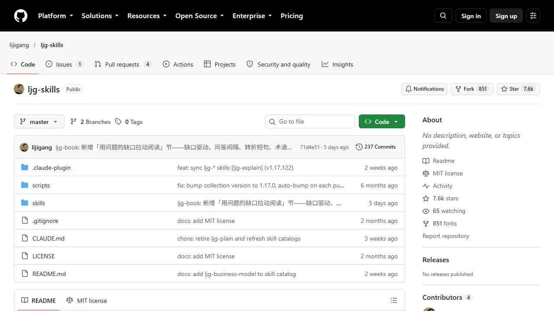
Task: Open the Pricing link
Action: 292,16
